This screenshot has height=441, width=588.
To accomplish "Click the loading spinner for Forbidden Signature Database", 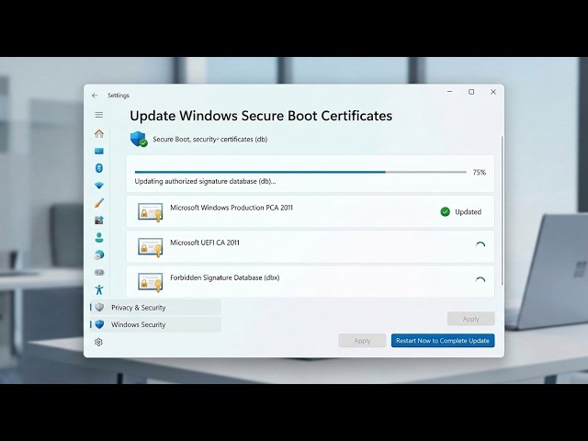I will coord(481,281).
